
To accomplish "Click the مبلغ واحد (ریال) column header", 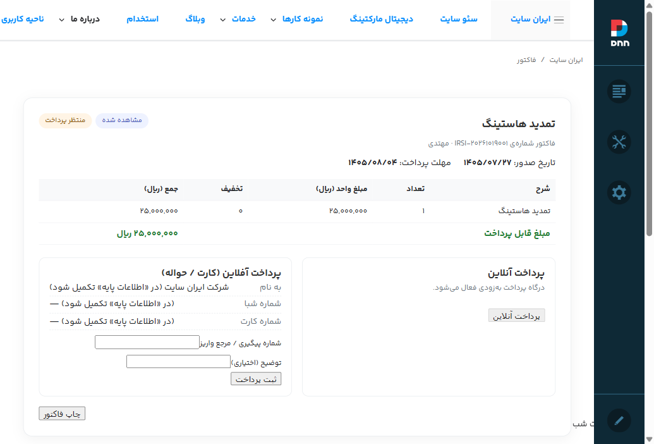I will click(x=342, y=189).
